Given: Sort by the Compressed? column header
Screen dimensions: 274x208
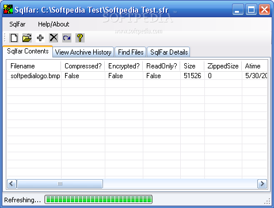Looking at the screenshot, I should [83, 66].
